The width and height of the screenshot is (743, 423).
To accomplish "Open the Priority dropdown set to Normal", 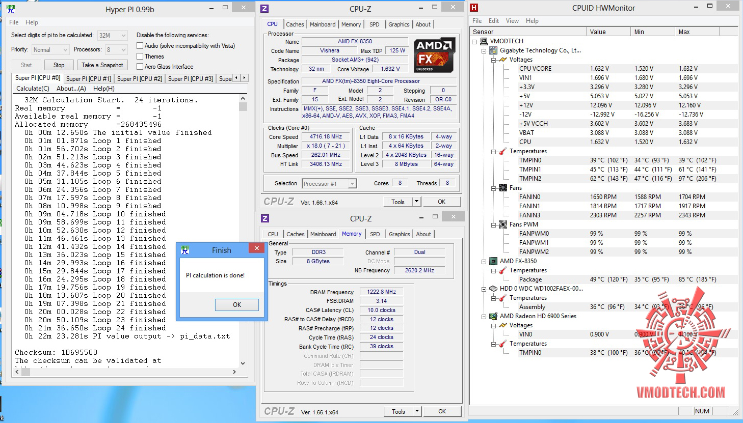I will (x=50, y=50).
